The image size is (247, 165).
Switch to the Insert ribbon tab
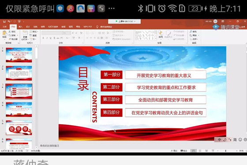pyautogui.click(x=20, y=27)
